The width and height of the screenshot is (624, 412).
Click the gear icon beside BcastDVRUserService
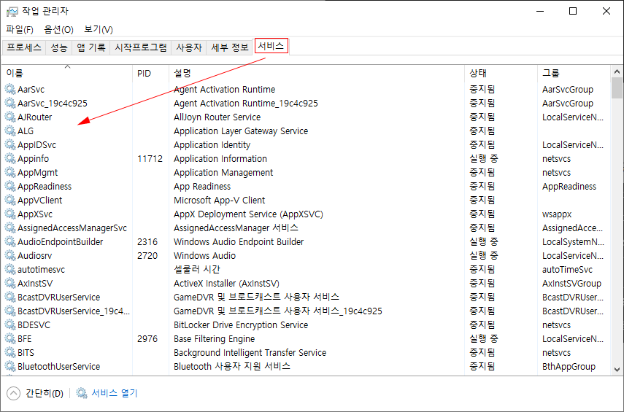[x=10, y=297]
